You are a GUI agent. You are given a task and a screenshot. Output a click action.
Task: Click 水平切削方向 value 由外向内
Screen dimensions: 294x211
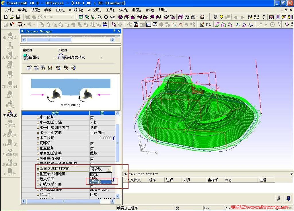coord(97,133)
